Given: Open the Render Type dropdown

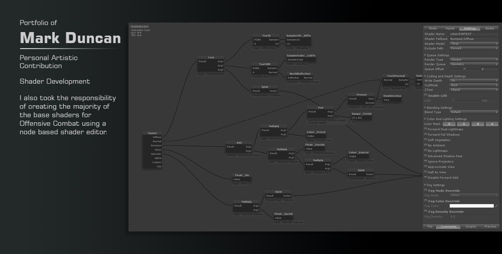Looking at the screenshot, I should pyautogui.click(x=473, y=59).
